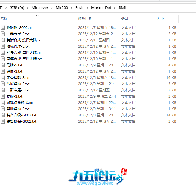Click the 衣服-3.txt file icon
Image resolution: width=196 pixels, height=187 pixels.
click(x=3, y=96)
